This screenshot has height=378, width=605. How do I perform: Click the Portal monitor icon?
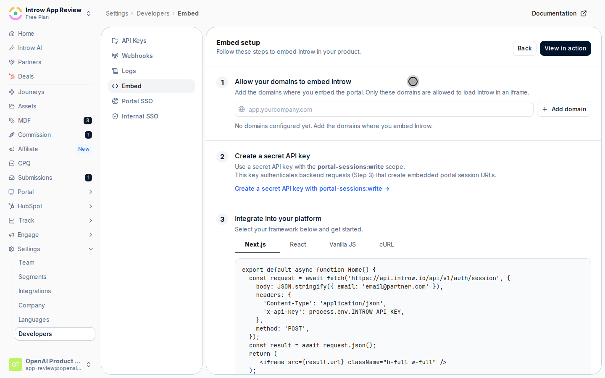point(11,192)
